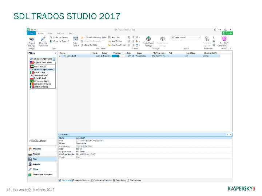This screenshot has height=196, width=262.
Task: Switch to the File Attributes tab
Action: point(134,180)
